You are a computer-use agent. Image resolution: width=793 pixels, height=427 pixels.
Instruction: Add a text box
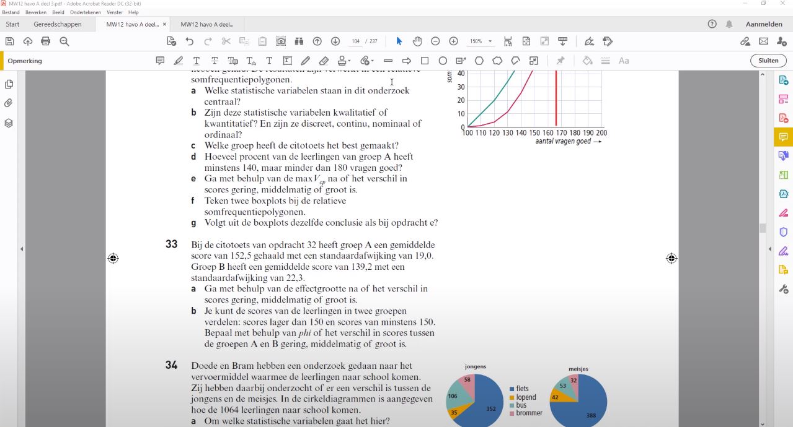tap(287, 61)
